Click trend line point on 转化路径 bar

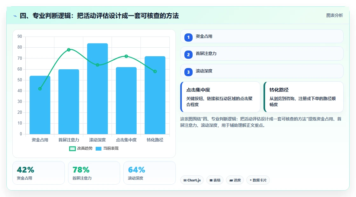tap(155, 71)
